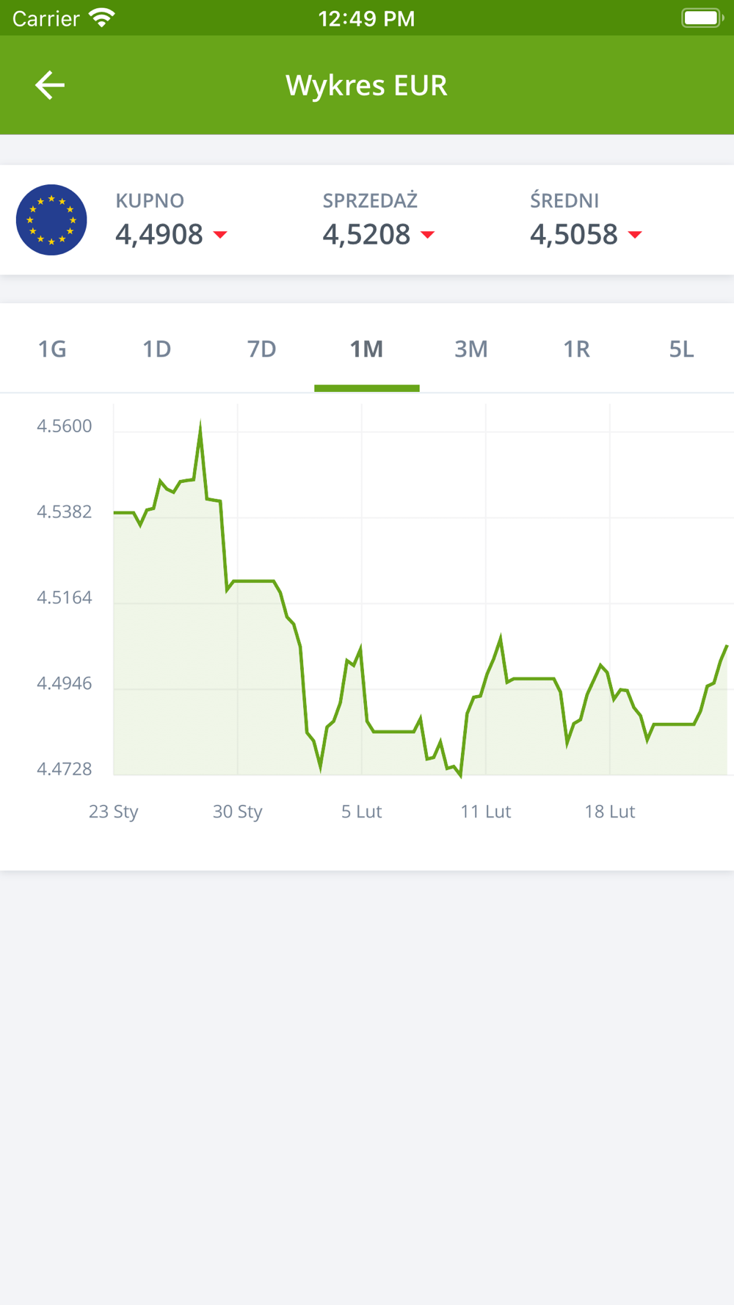Image resolution: width=734 pixels, height=1305 pixels.
Task: Tap the 11 Lut date label
Action: click(485, 811)
